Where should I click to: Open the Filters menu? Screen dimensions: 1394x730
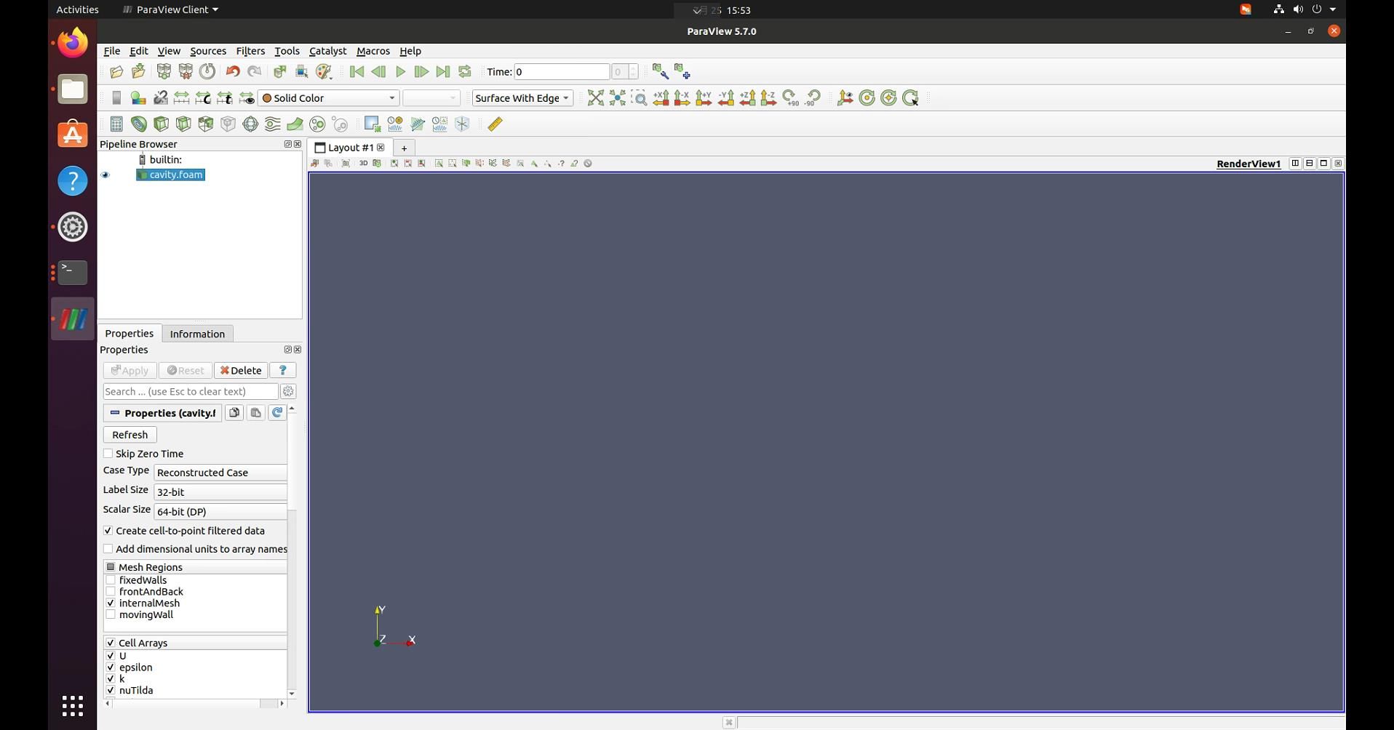click(250, 51)
